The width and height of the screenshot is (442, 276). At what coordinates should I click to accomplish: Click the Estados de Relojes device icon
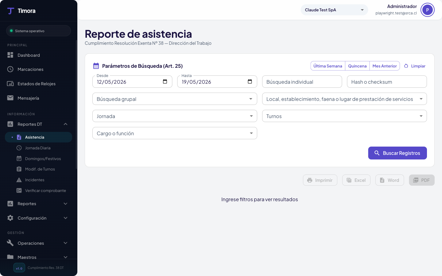(10, 84)
